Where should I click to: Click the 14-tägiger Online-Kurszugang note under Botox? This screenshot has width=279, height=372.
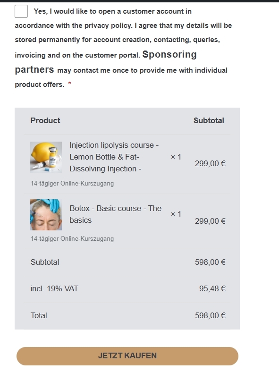[x=72, y=239]
